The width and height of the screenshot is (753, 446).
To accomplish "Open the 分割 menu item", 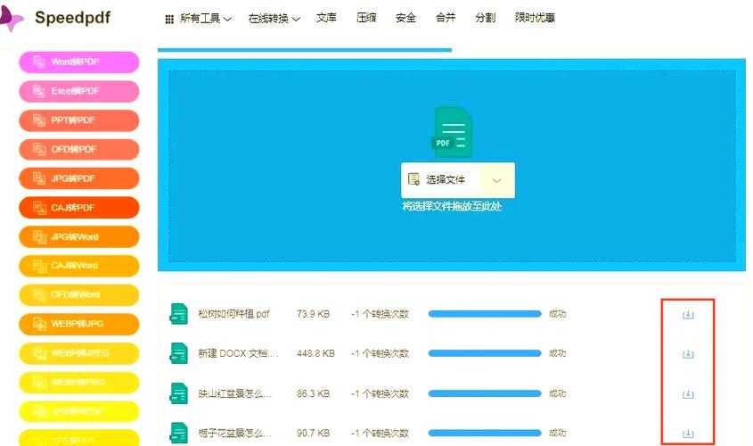I will tap(485, 18).
